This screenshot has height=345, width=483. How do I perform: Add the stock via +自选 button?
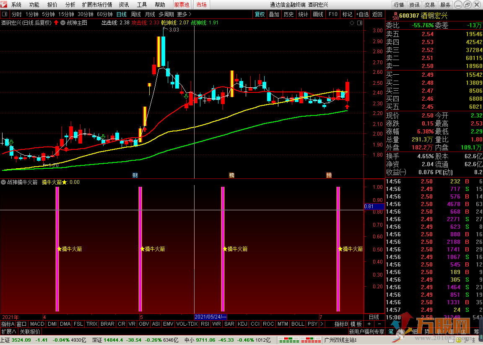(x=362, y=15)
